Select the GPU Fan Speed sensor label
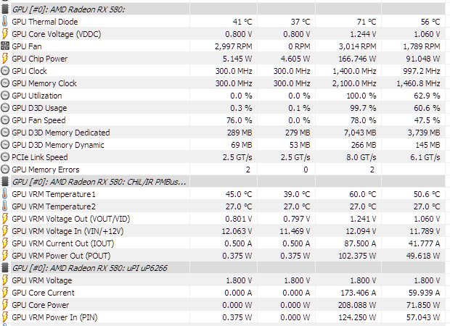 38,120
